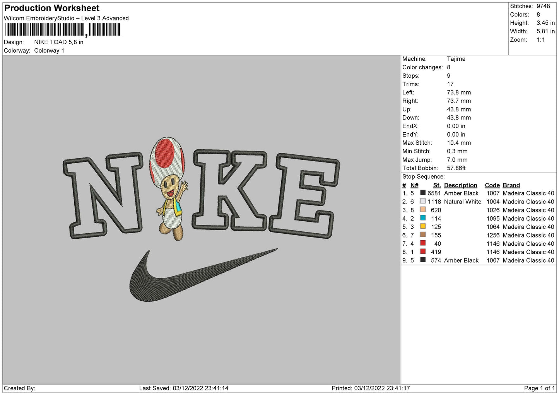Select the Stop Sequence heading
559x395 pixels.
pos(424,177)
